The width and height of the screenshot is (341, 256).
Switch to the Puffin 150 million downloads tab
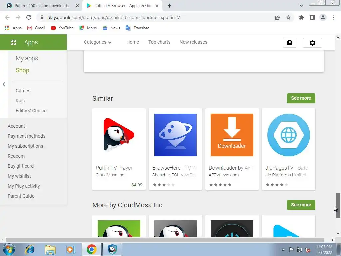click(x=41, y=6)
